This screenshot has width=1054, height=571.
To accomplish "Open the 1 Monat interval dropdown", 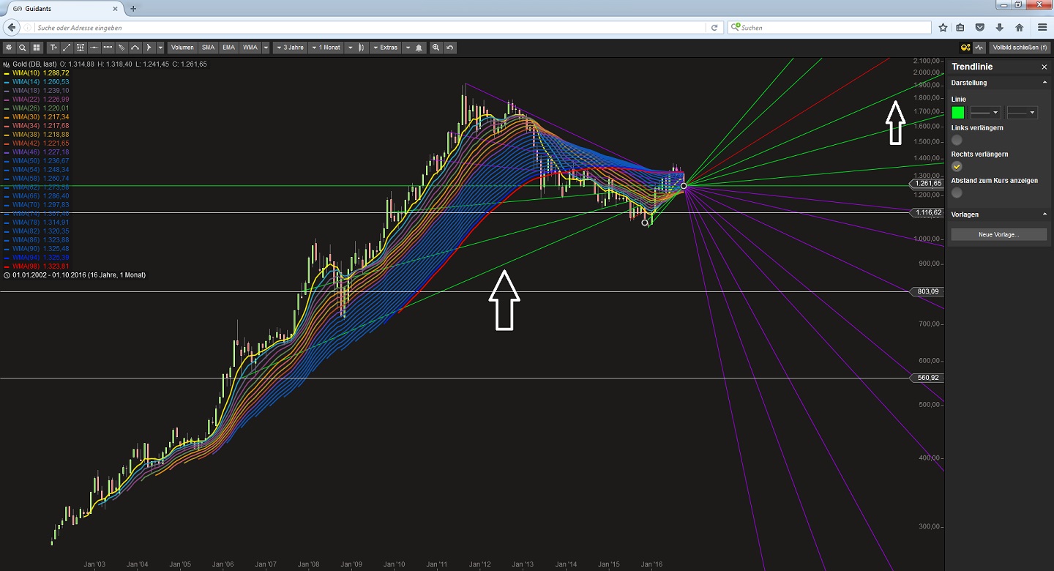I will [x=326, y=48].
